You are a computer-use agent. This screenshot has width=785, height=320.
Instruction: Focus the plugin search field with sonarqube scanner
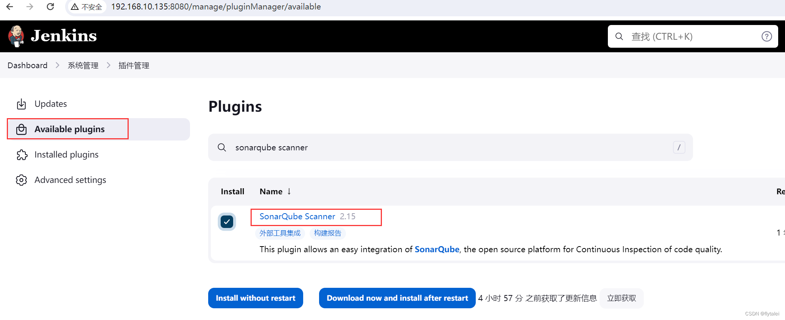pos(450,147)
